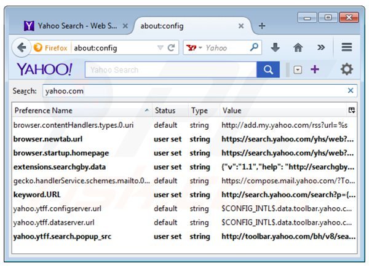Select the yahoo.ytff.search.popup_src preference
The height and width of the screenshot is (268, 369).
pyautogui.click(x=184, y=236)
